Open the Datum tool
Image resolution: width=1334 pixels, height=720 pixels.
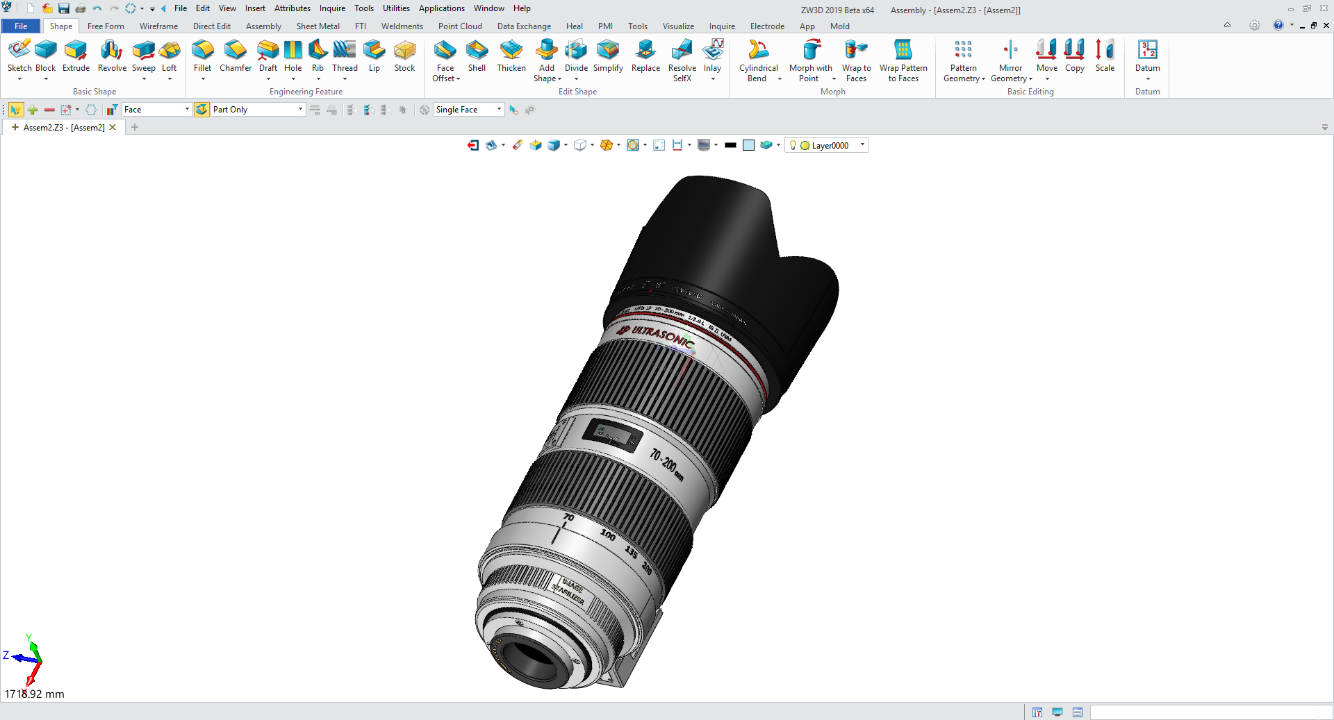coord(1148,56)
